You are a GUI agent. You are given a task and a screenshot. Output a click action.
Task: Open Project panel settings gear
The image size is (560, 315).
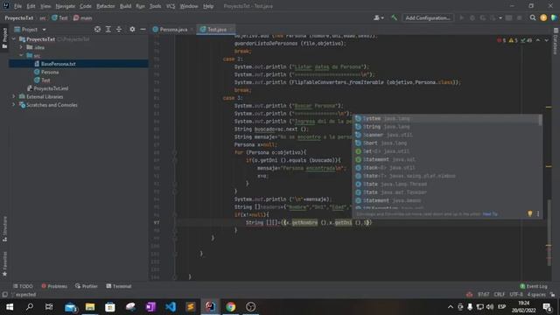tap(132, 29)
